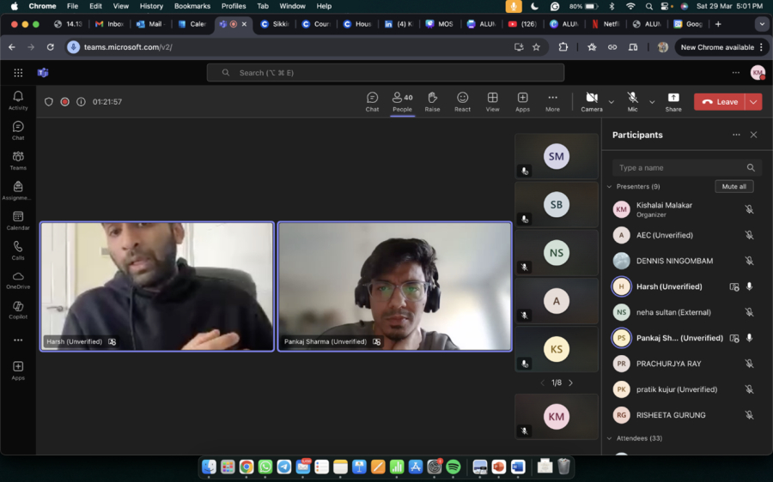Reload the page in Chrome

(51, 47)
